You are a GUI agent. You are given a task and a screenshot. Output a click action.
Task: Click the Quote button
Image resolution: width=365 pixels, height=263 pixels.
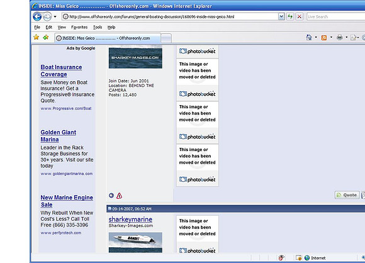click(x=347, y=195)
